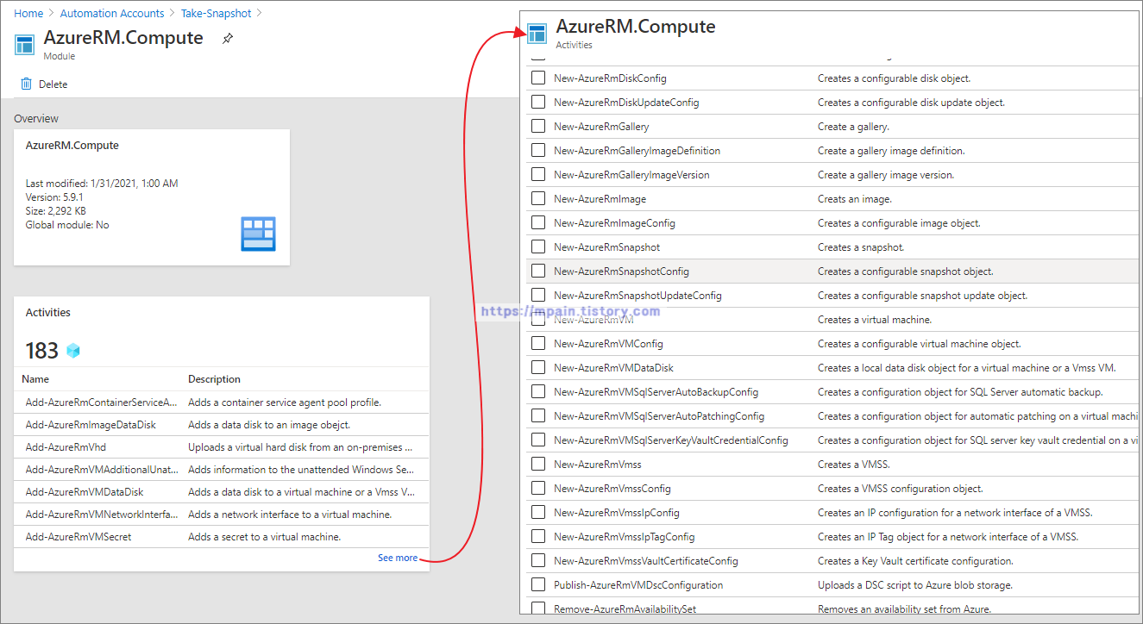Tick New-AzureRmGalleryImageVersion checkbox
The height and width of the screenshot is (624, 1143).
point(538,174)
